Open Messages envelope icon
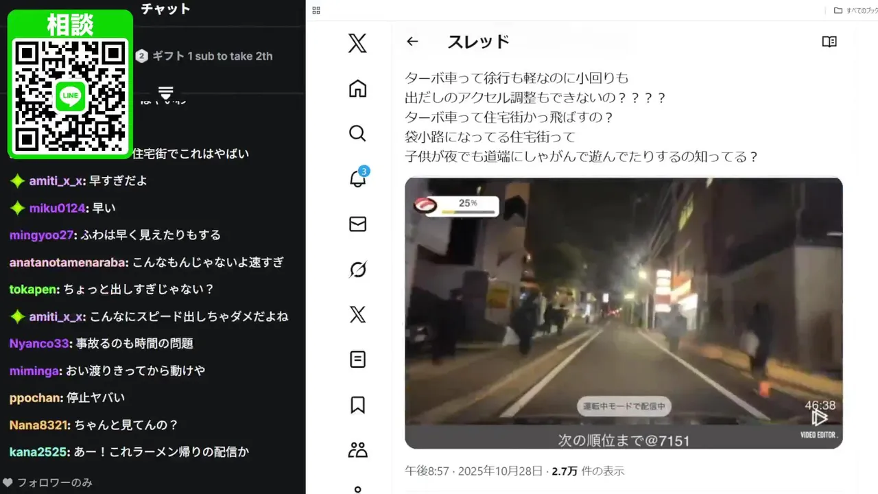This screenshot has width=878, height=494. point(357,224)
